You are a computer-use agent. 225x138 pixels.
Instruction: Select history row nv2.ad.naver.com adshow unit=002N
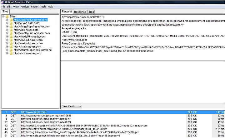coord(113,122)
